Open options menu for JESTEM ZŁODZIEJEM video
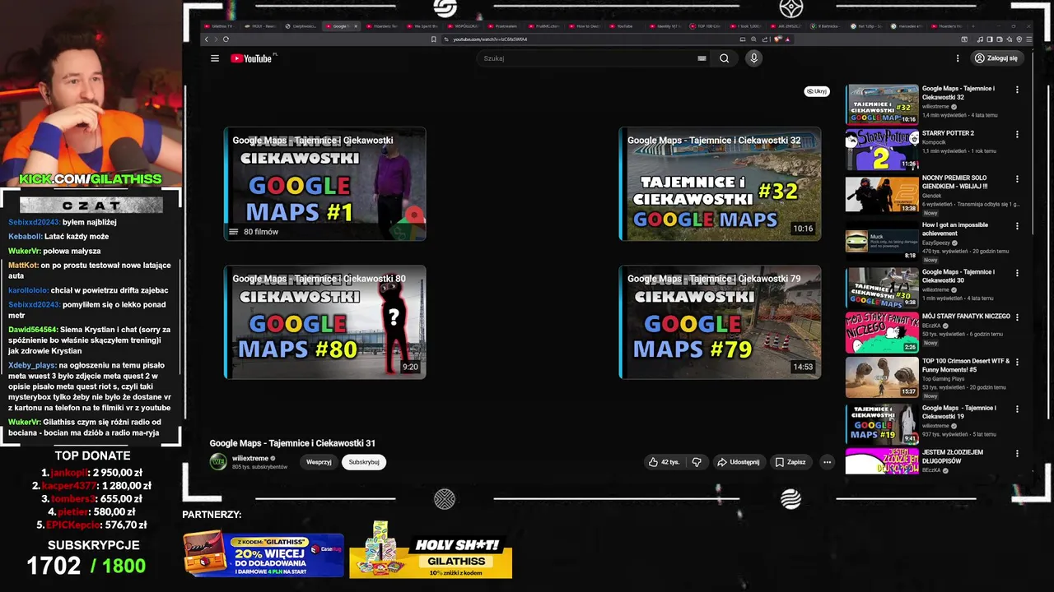1054x592 pixels. pos(1017,453)
